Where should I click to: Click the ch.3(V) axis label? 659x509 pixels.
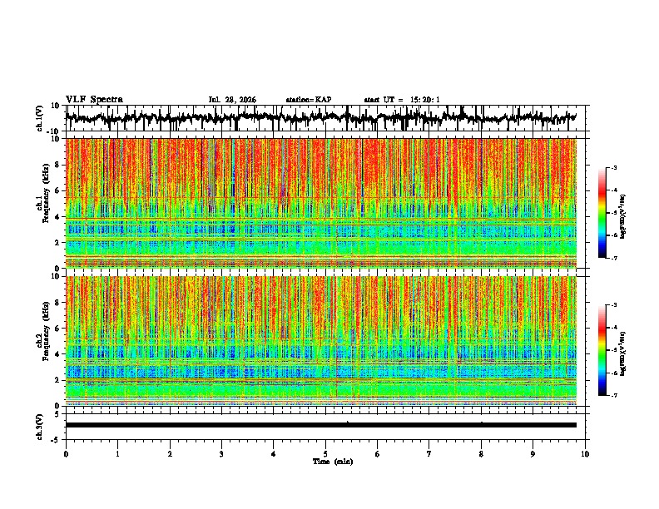click(x=39, y=427)
